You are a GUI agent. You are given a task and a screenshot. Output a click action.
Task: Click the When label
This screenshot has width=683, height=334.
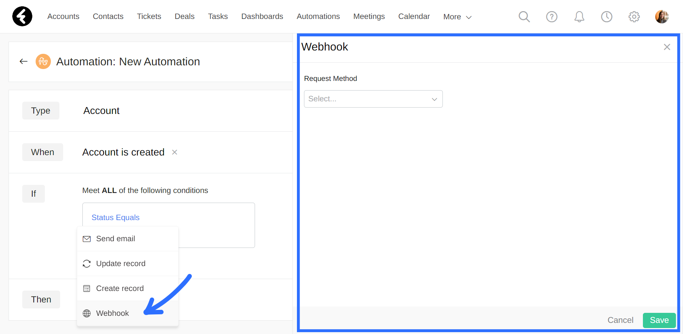(x=43, y=152)
